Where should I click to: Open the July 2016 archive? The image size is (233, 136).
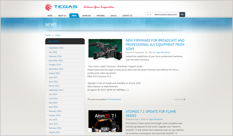click(x=53, y=52)
